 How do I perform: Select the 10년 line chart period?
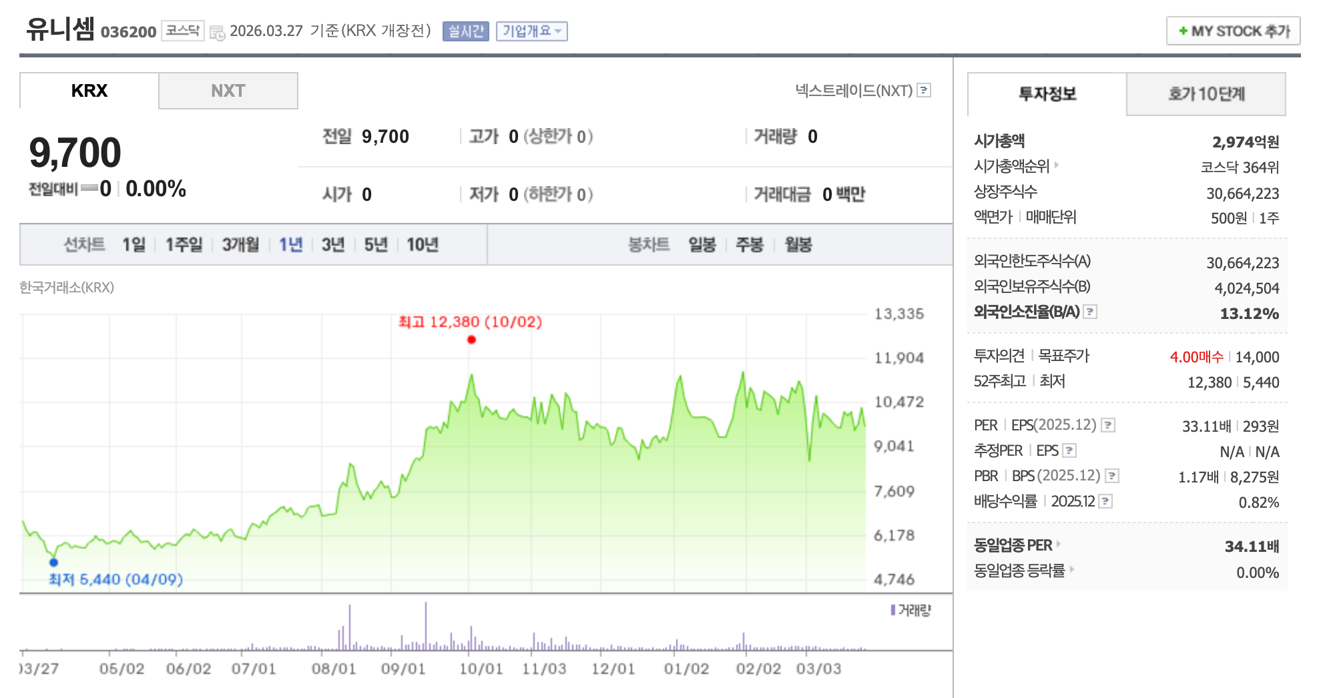[x=423, y=245]
